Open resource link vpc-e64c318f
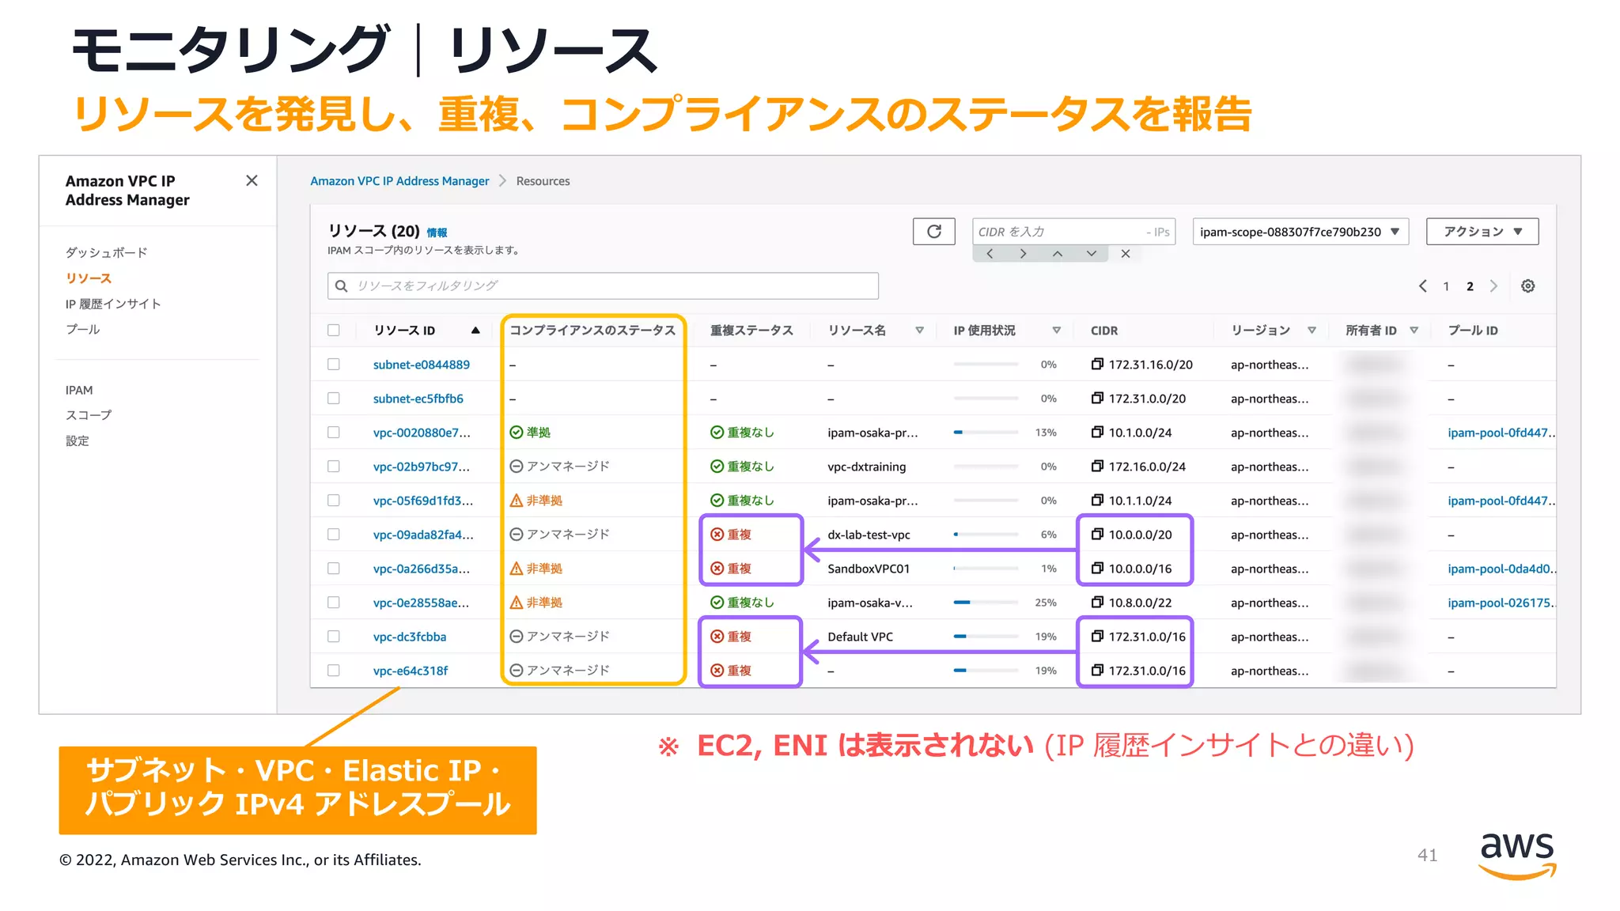The width and height of the screenshot is (1620, 911). coord(411,671)
